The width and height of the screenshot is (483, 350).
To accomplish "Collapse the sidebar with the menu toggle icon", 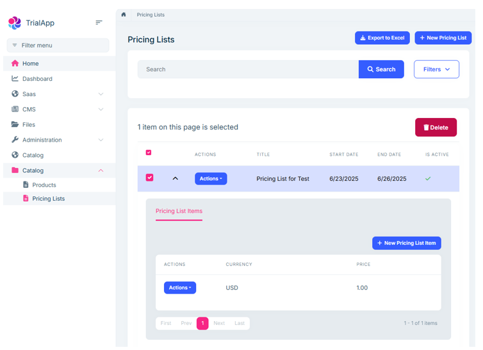I will (99, 22).
